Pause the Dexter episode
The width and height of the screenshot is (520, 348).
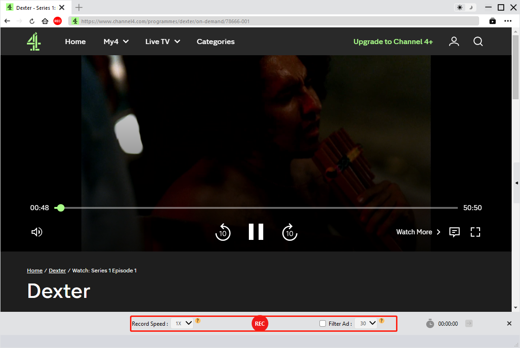tap(256, 232)
